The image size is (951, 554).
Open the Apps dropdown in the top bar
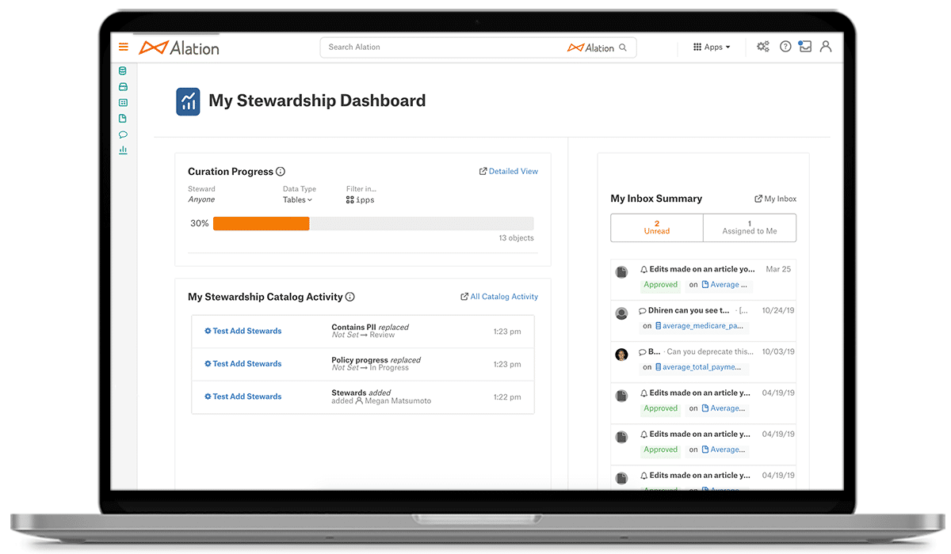click(711, 47)
